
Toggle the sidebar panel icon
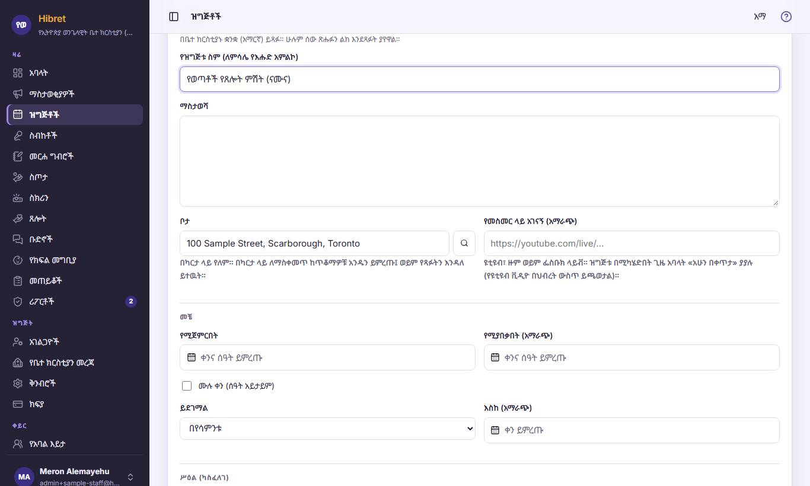[174, 17]
